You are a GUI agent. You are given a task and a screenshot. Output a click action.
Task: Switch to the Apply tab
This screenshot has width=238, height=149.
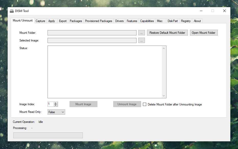click(x=52, y=21)
